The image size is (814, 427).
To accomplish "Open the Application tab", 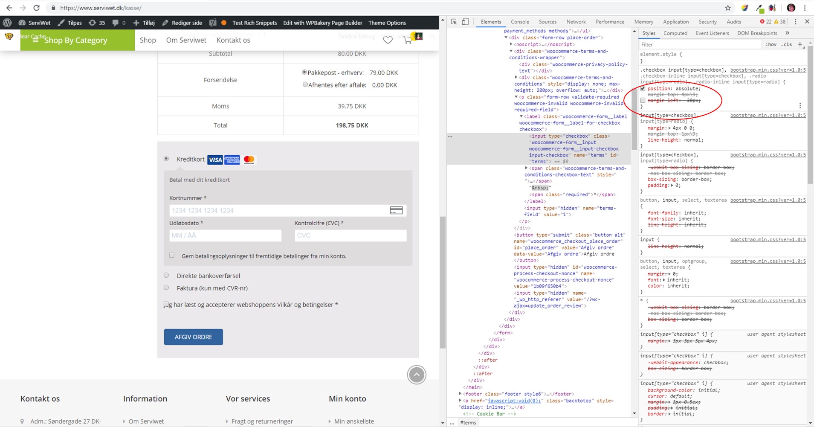I will pyautogui.click(x=676, y=21).
